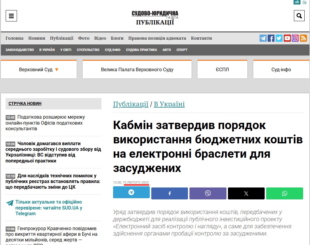
Task: Select СУСПІЛЬСТВО category
Action: [x=88, y=50]
